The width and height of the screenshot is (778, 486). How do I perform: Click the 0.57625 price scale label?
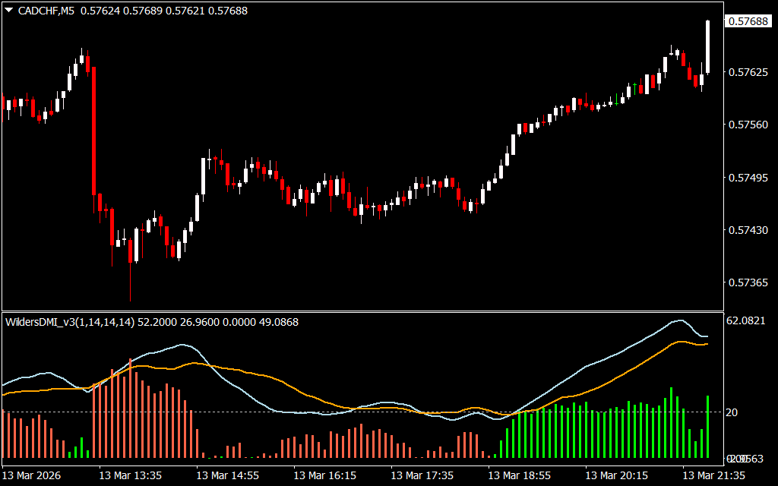[x=748, y=73]
